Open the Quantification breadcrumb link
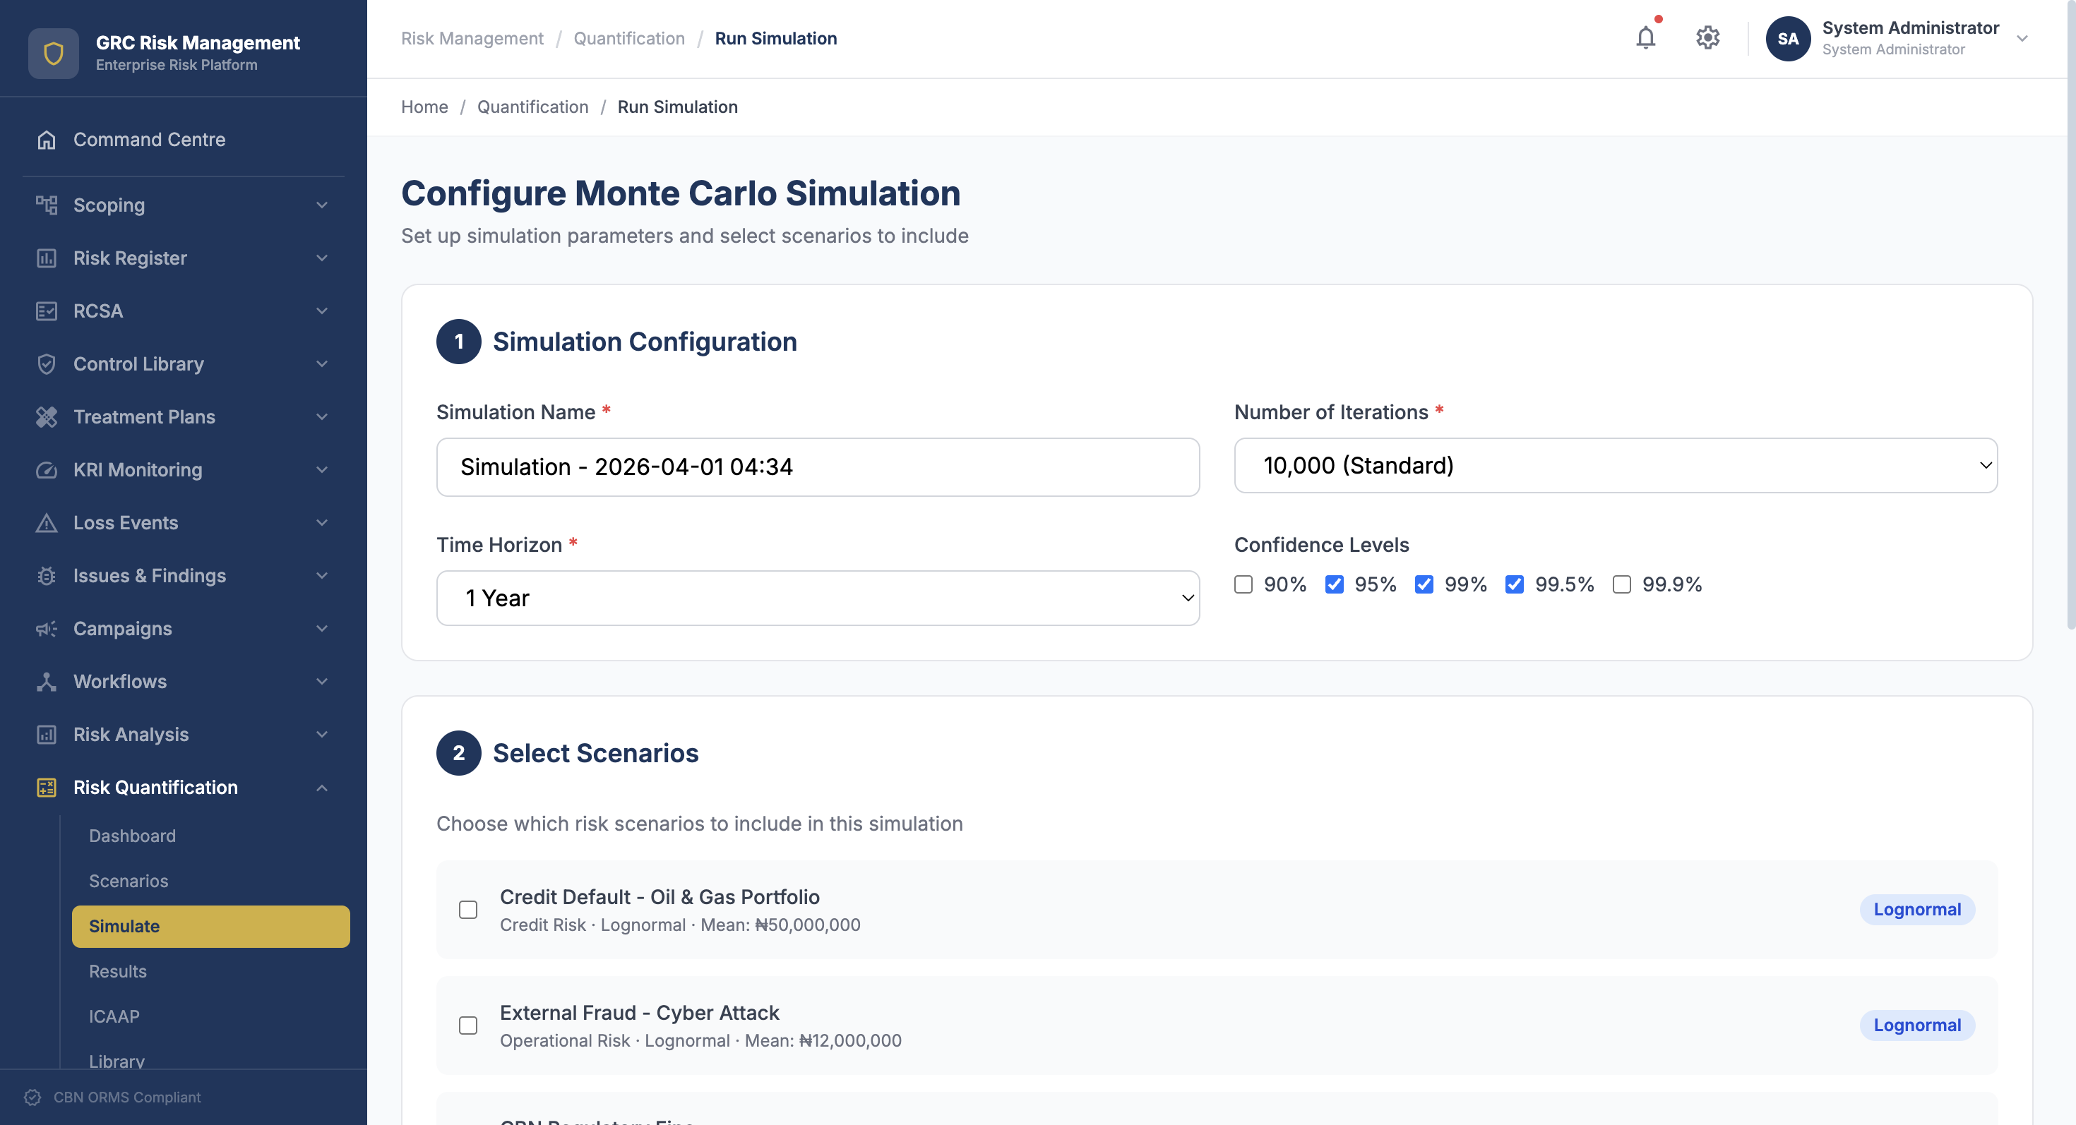Viewport: 2076px width, 1125px height. (532, 107)
